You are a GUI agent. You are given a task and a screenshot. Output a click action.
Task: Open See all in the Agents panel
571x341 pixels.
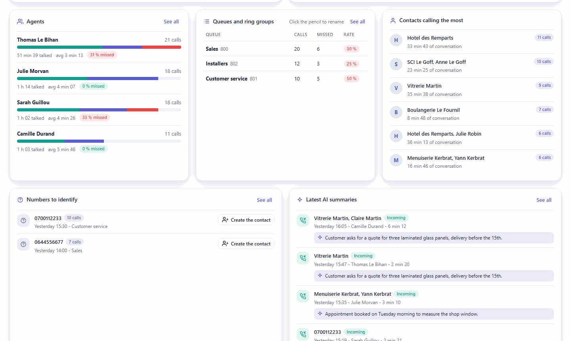click(171, 22)
